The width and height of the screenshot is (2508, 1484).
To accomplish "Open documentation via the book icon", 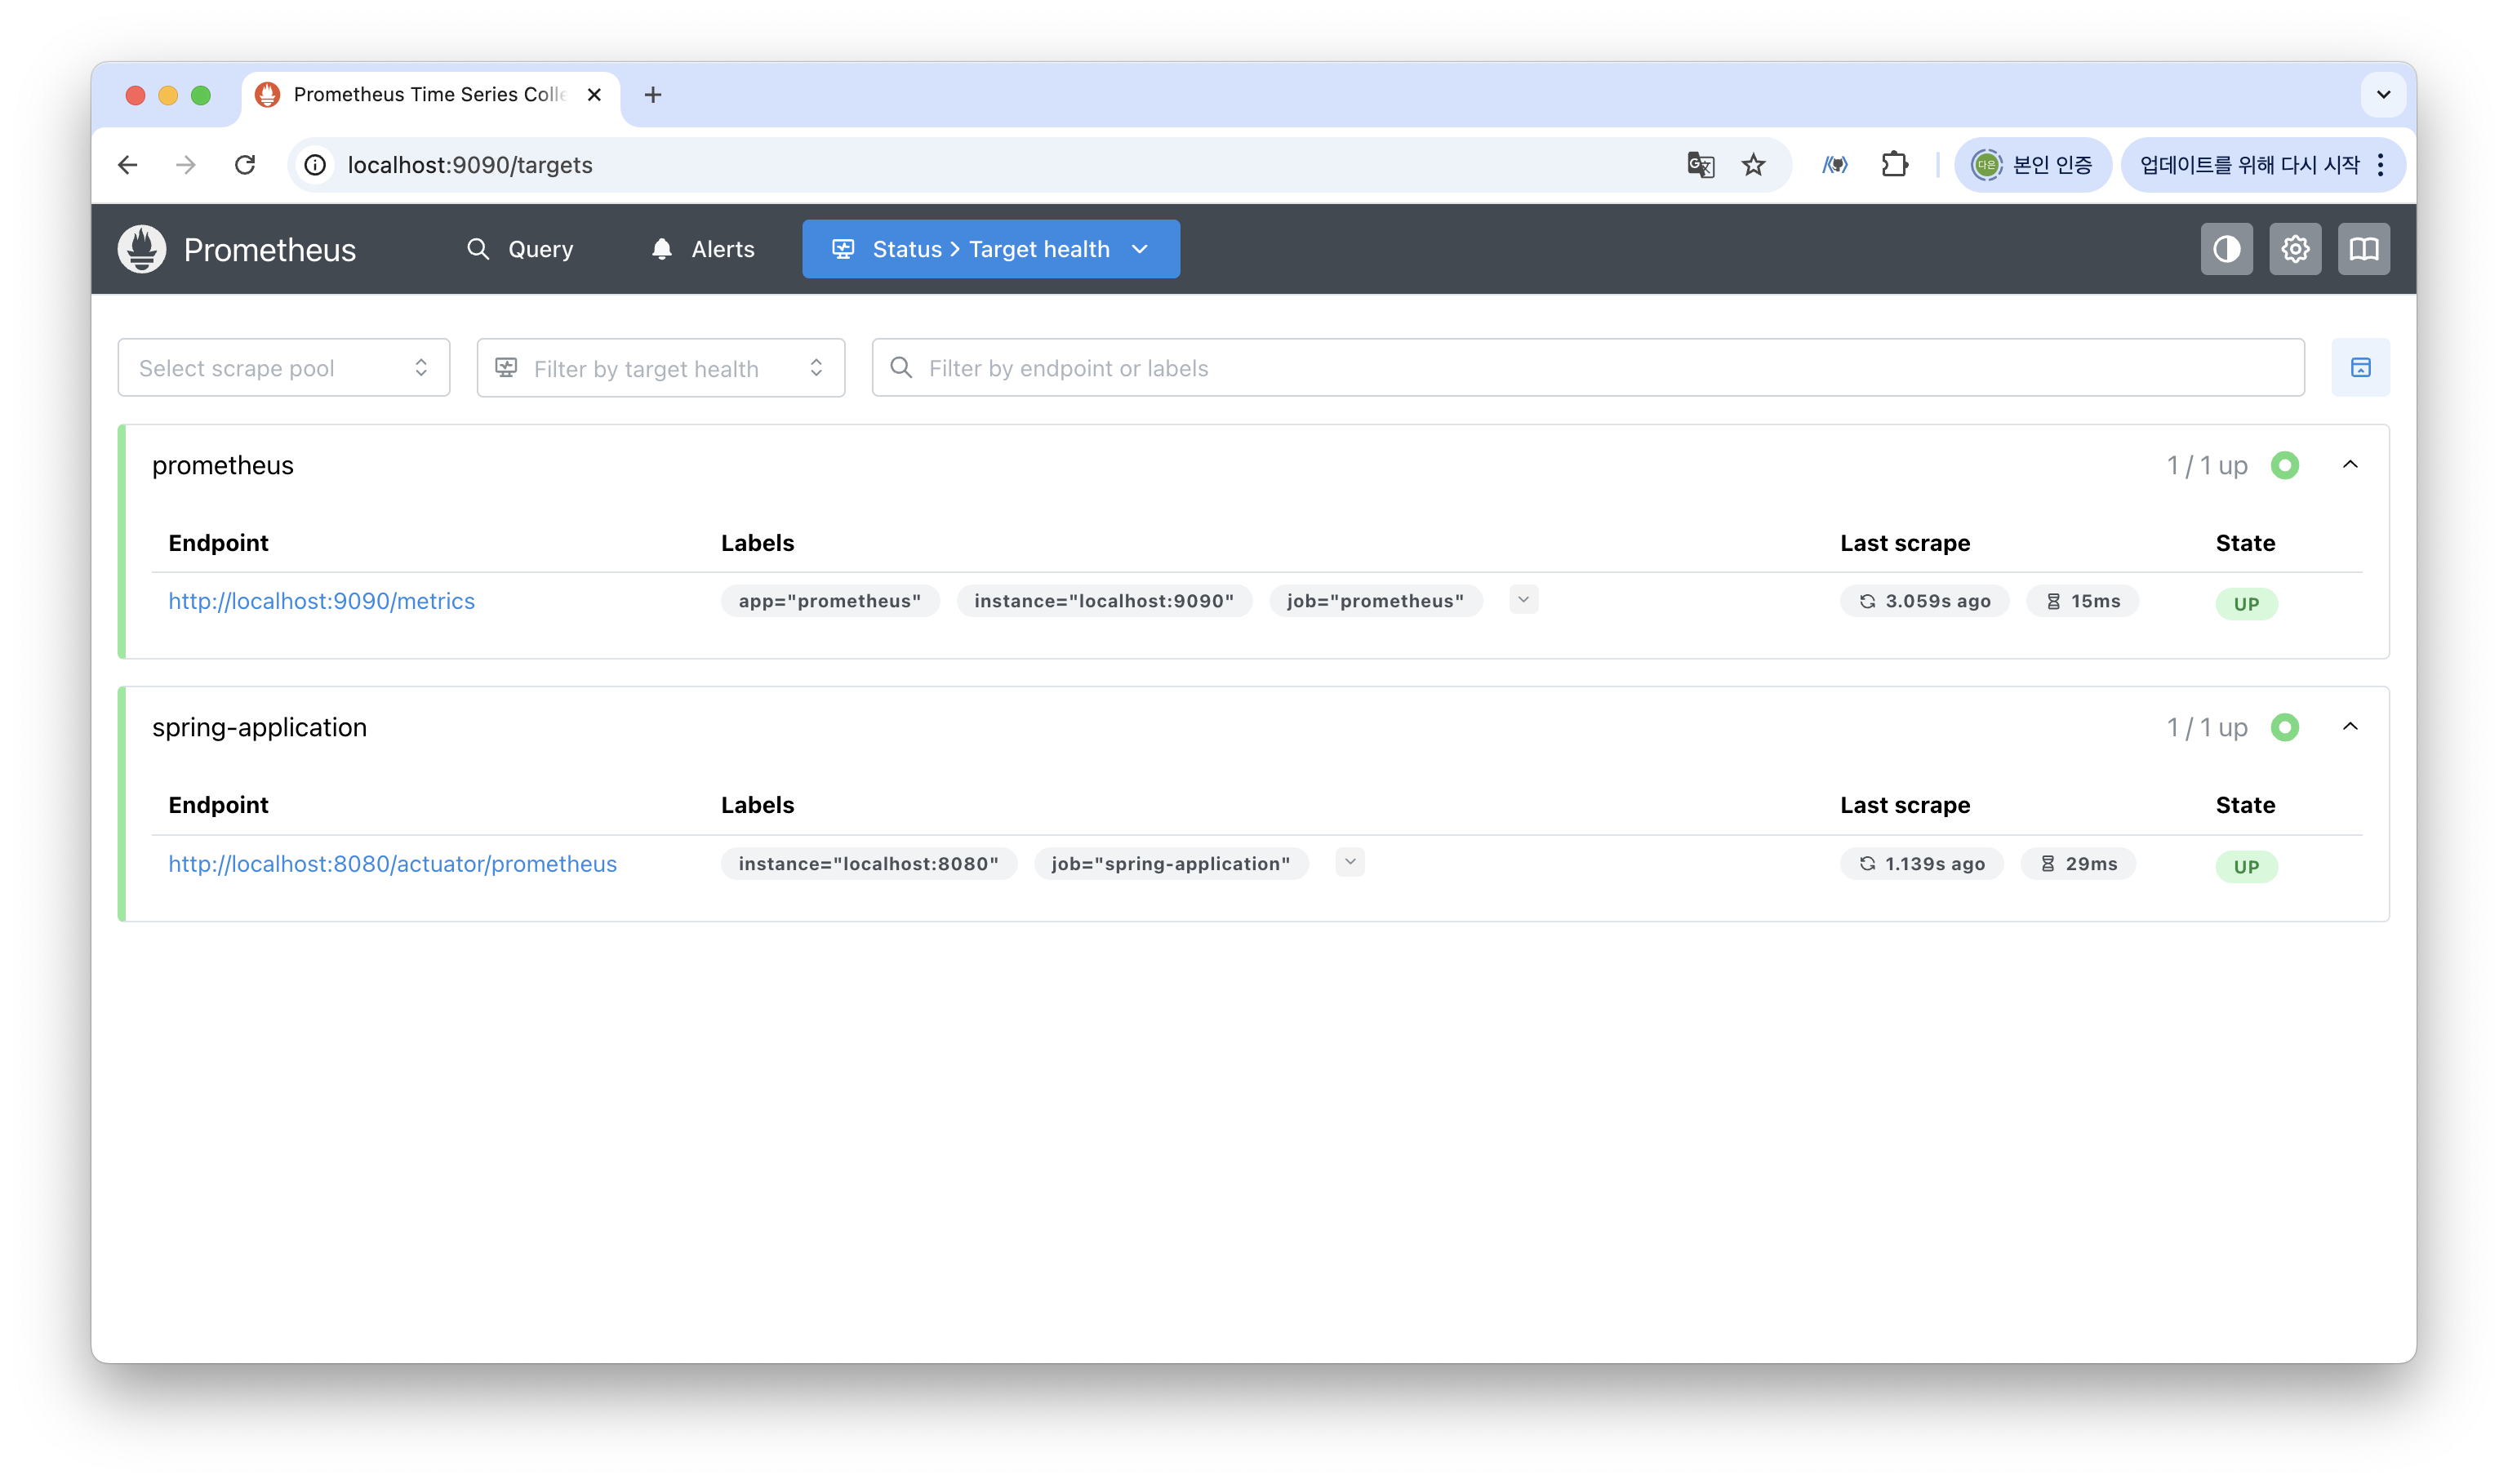I will pyautogui.click(x=2363, y=249).
